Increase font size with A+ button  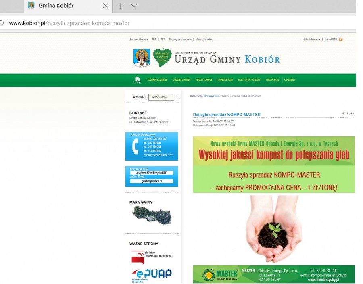(352, 113)
